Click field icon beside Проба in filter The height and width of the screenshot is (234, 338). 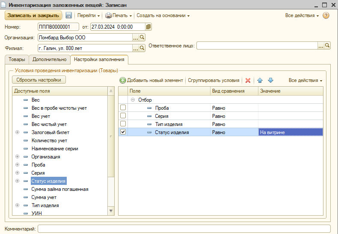tap(149, 108)
